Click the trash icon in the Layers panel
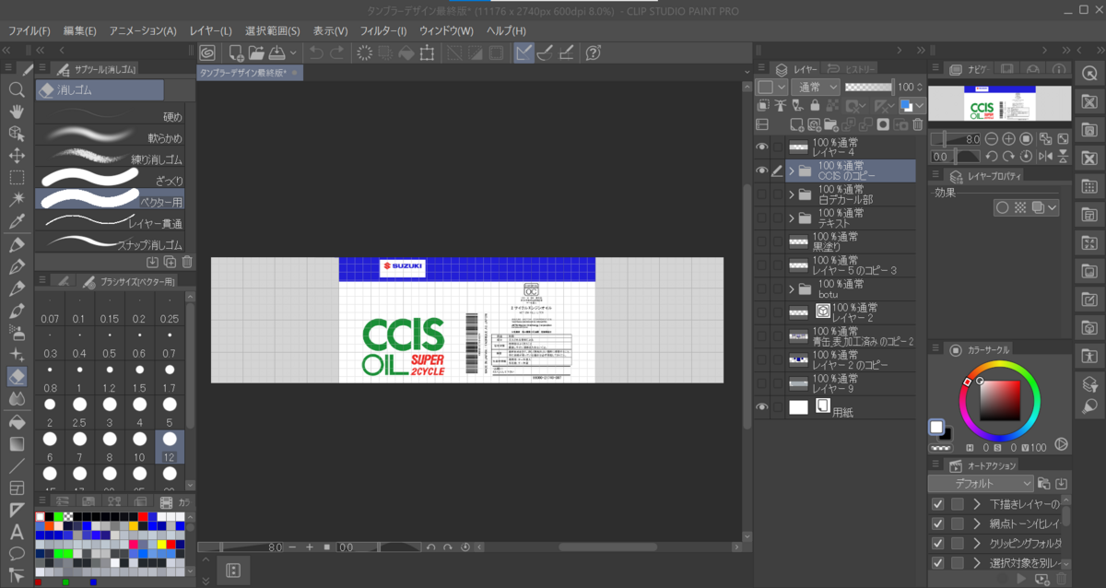Viewport: 1106px width, 588px height. tap(916, 124)
